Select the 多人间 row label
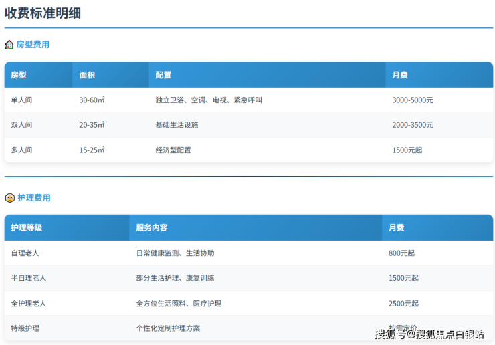Screen dimensions: 495x345 (21, 150)
